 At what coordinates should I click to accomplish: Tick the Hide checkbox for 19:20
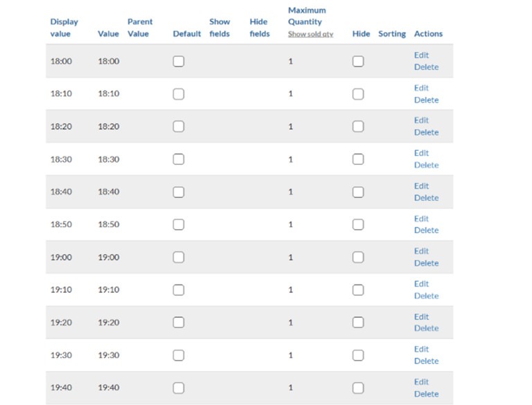[x=358, y=322]
